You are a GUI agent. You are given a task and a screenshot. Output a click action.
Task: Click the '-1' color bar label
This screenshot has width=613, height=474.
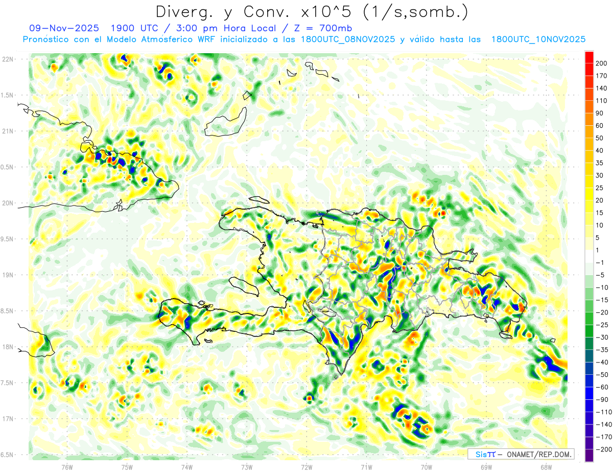click(x=600, y=263)
